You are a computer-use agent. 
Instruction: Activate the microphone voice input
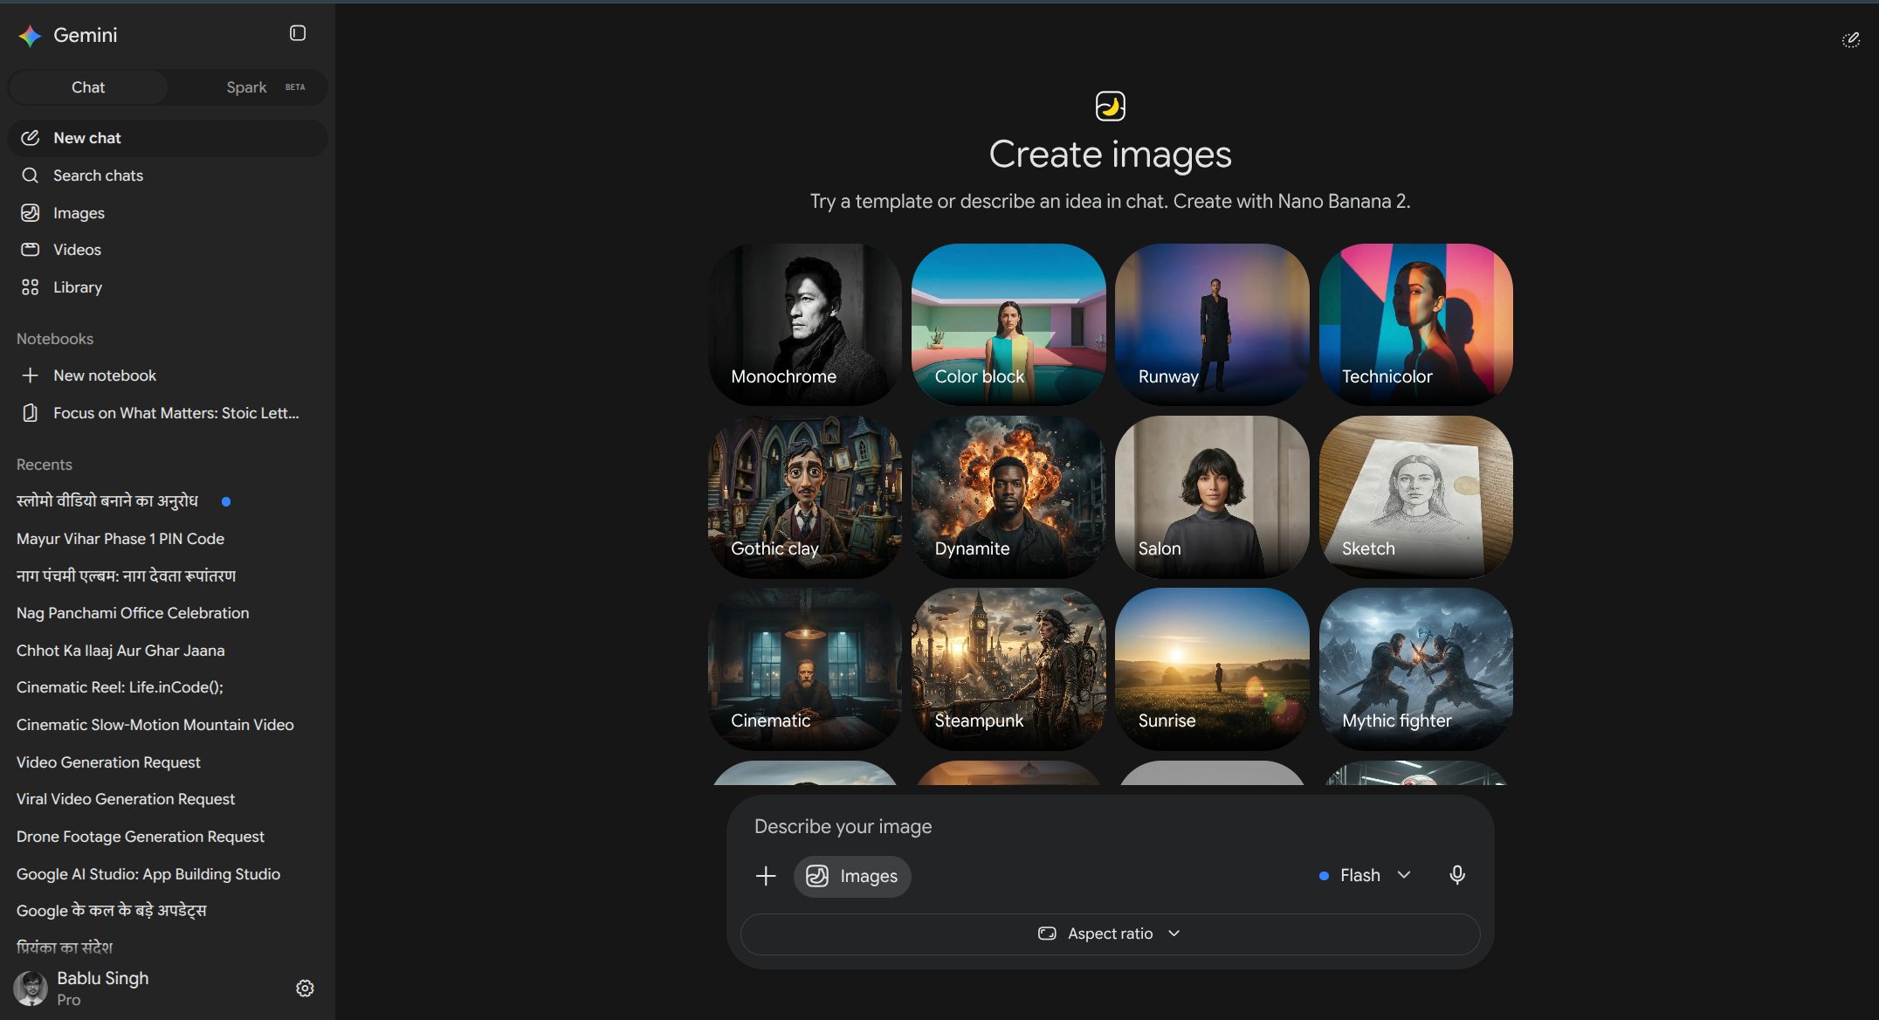click(1457, 875)
